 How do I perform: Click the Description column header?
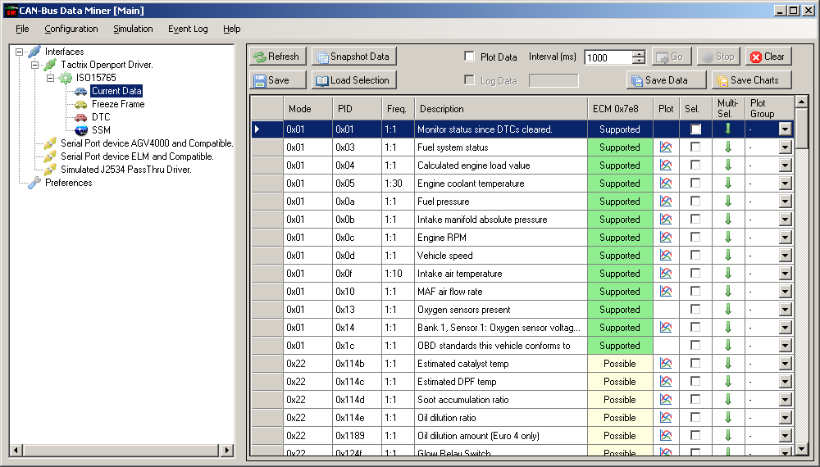501,109
